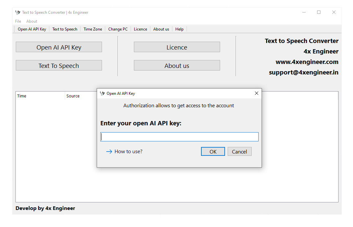The height and width of the screenshot is (227, 353).
Task: Focus the open AI API key input field
Action: (179, 137)
